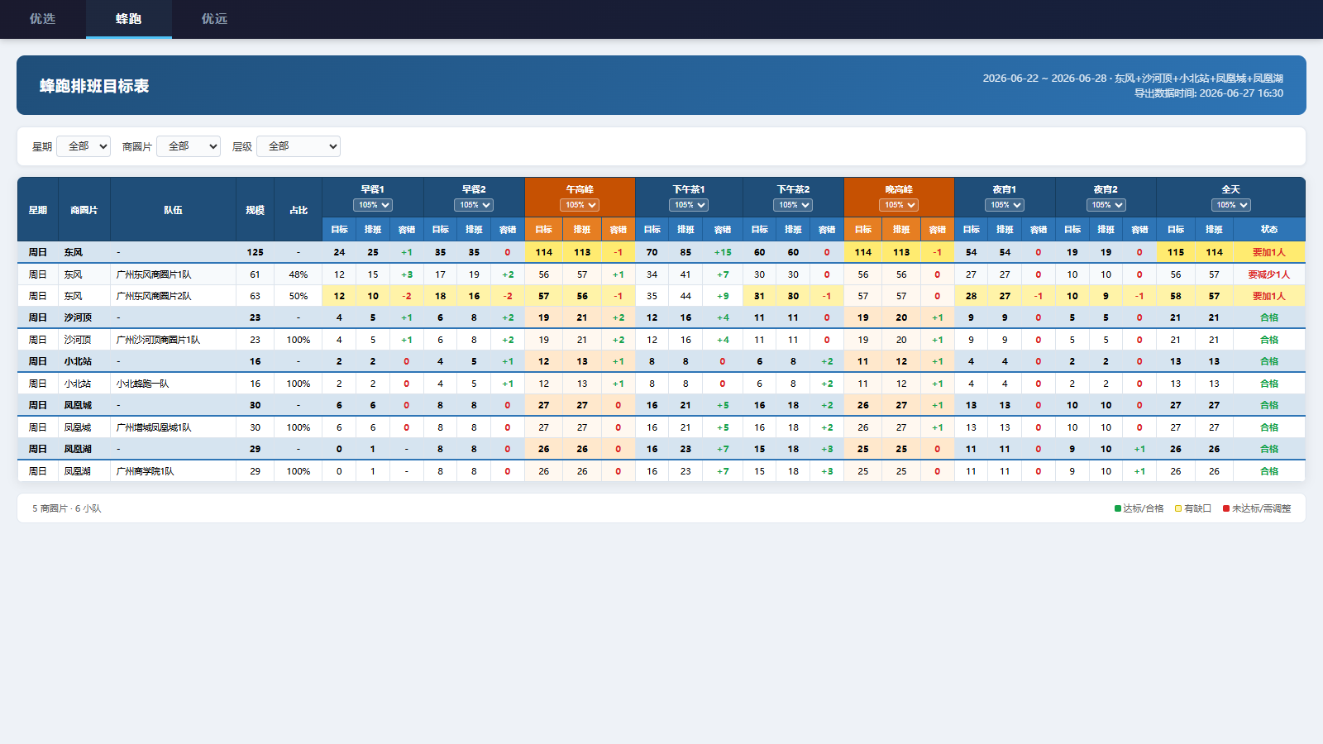The image size is (1323, 744).
Task: Click the 50% share cell
Action: click(299, 296)
